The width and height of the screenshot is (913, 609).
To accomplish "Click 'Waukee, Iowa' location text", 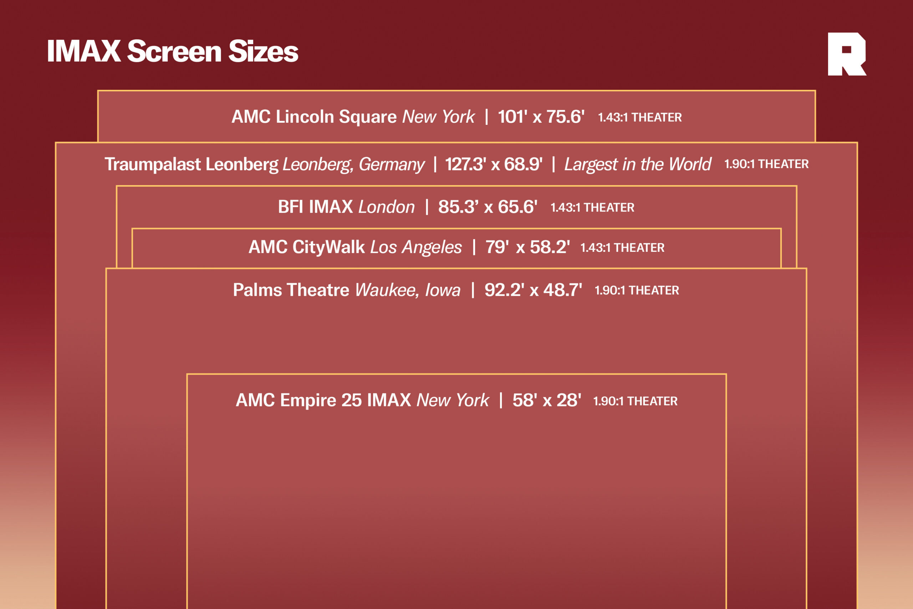I will point(408,290).
